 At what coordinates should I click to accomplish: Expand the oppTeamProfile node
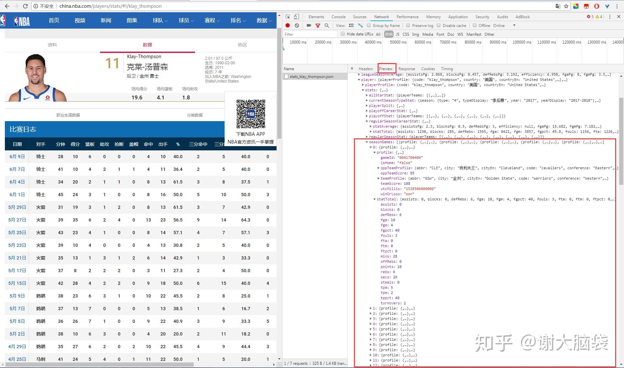click(378, 168)
